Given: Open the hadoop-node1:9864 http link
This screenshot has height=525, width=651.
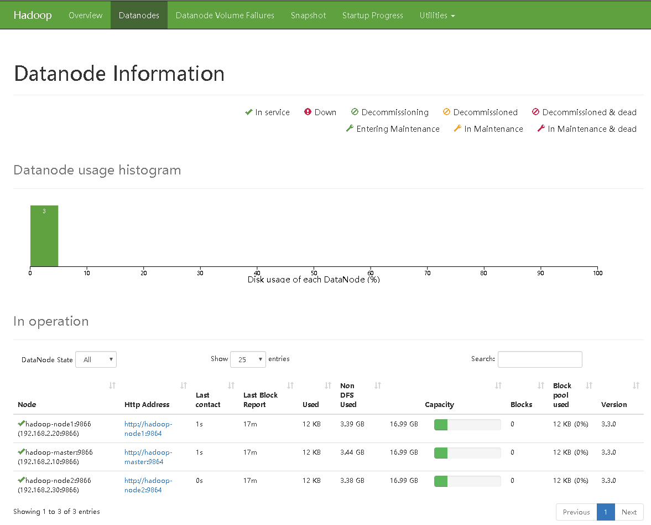Looking at the screenshot, I should pos(148,429).
